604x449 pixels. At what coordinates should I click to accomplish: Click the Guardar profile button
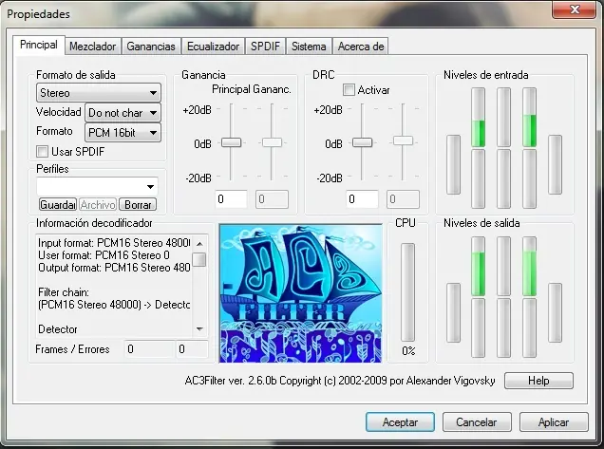click(57, 204)
